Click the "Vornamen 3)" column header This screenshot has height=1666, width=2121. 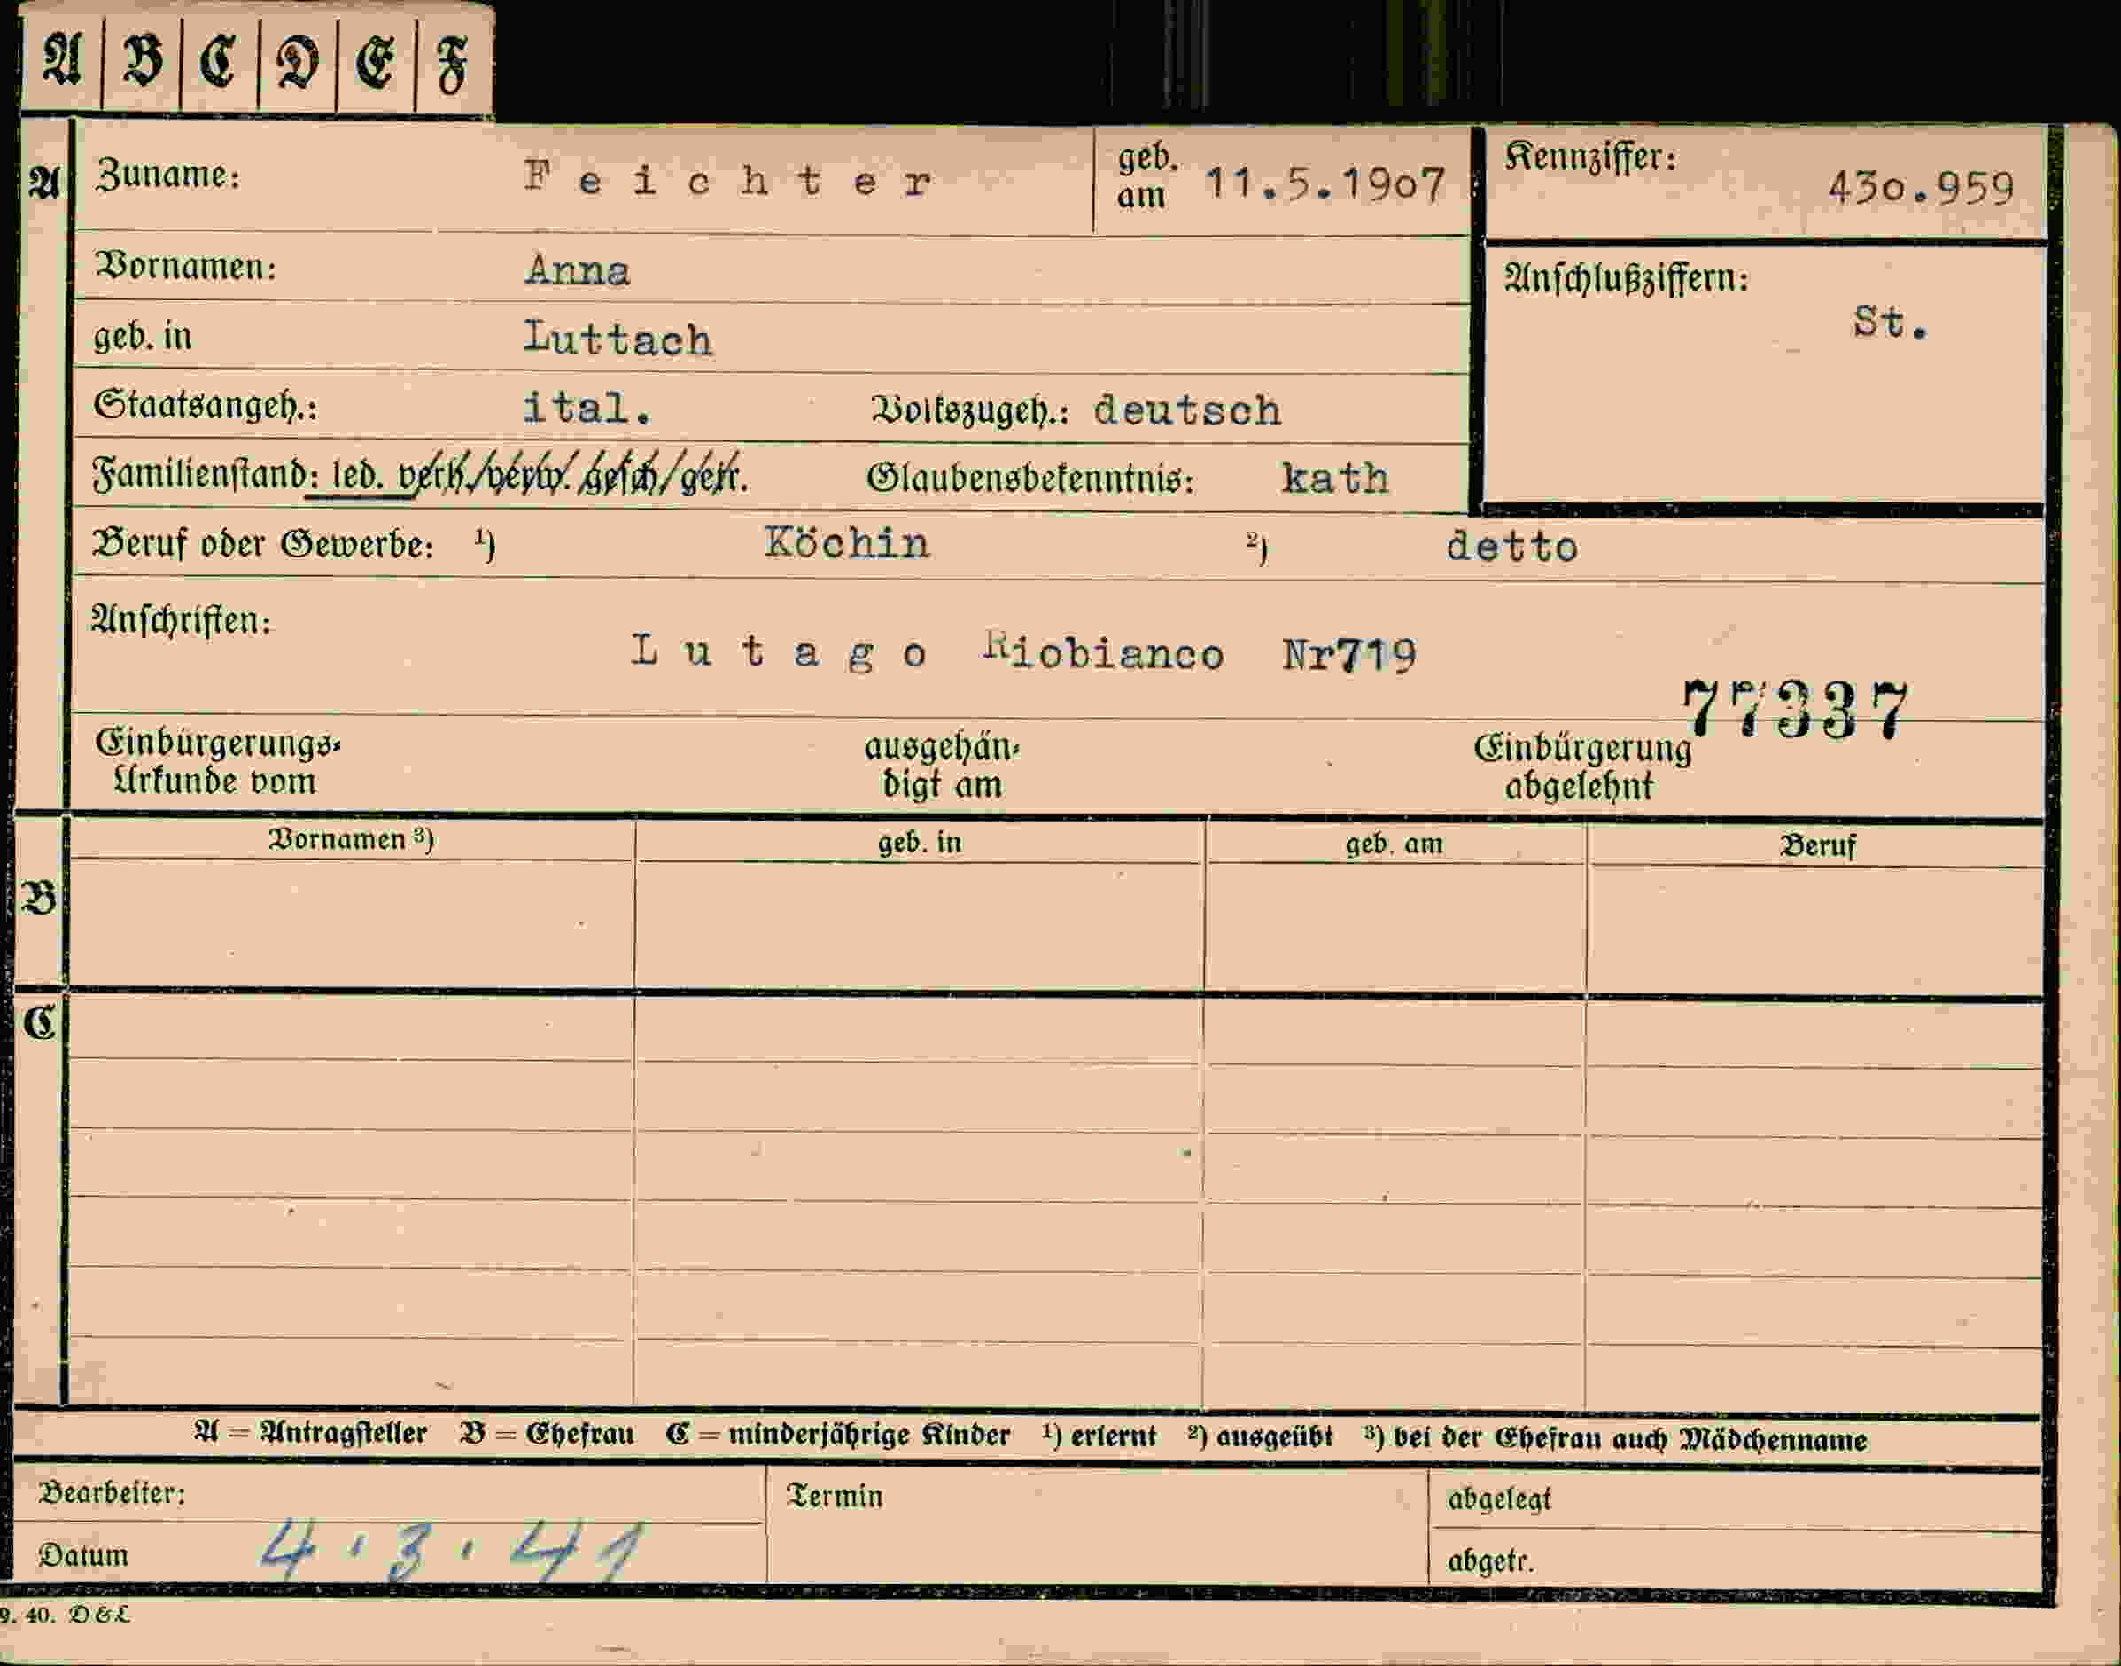[351, 839]
